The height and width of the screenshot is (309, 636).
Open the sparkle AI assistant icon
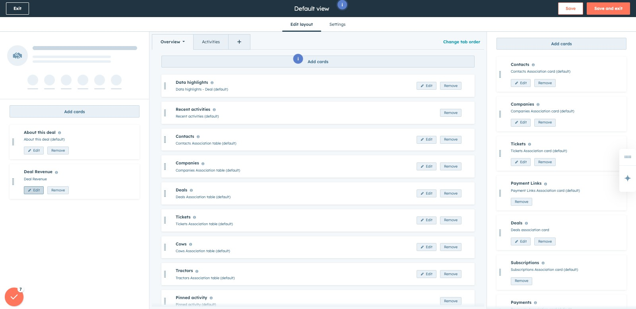pyautogui.click(x=628, y=178)
